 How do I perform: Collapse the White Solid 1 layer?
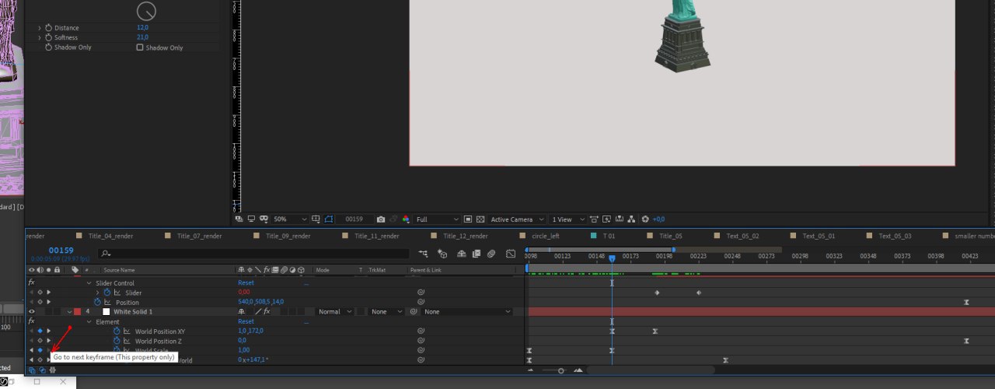click(x=69, y=312)
